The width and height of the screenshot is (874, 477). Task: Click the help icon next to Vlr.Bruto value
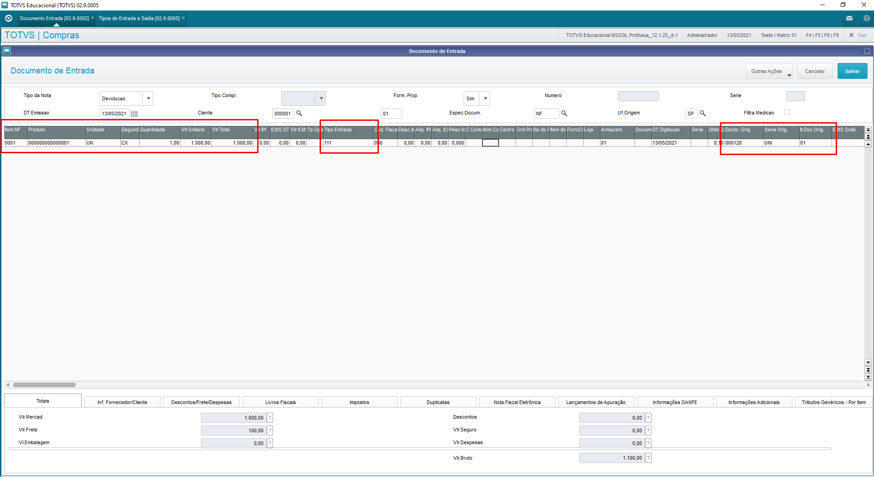pyautogui.click(x=648, y=458)
